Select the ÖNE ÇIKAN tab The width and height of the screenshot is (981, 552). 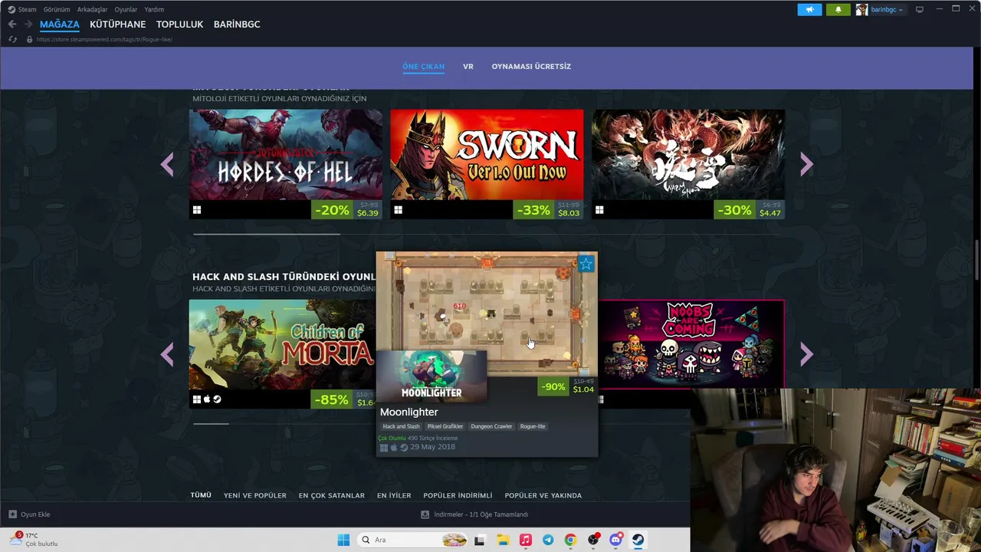(x=423, y=67)
